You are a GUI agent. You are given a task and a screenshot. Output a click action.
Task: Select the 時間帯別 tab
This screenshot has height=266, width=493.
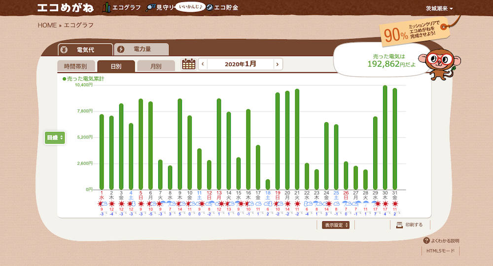point(76,66)
